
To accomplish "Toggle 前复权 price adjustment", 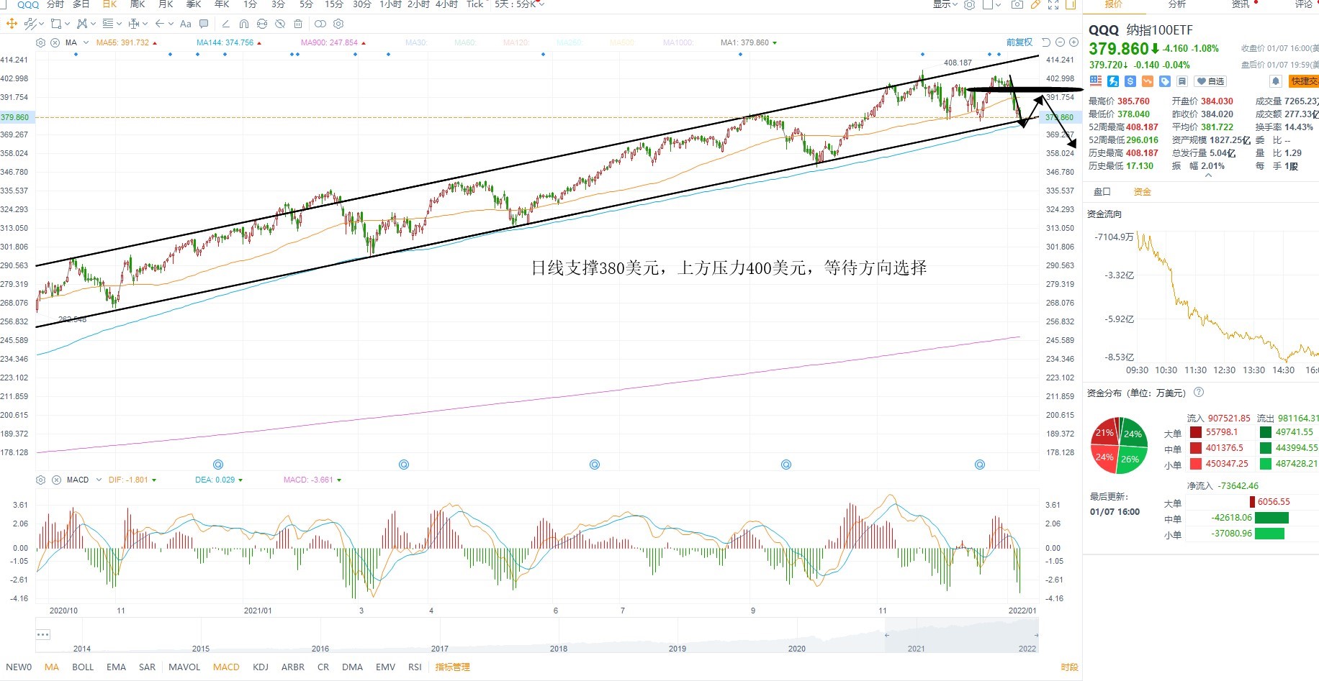I will pos(1019,42).
